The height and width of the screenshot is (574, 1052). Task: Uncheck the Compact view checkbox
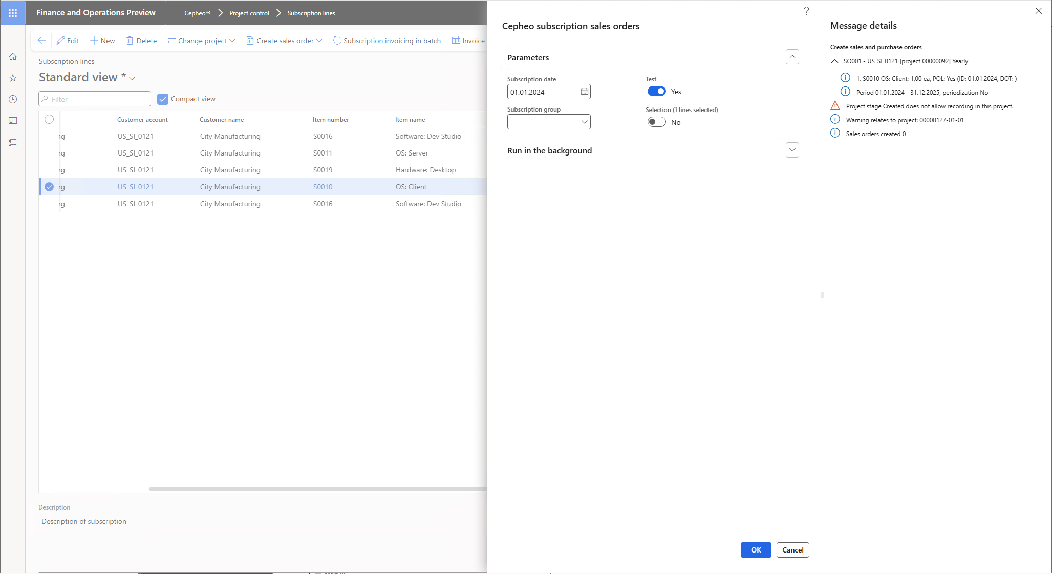[163, 99]
